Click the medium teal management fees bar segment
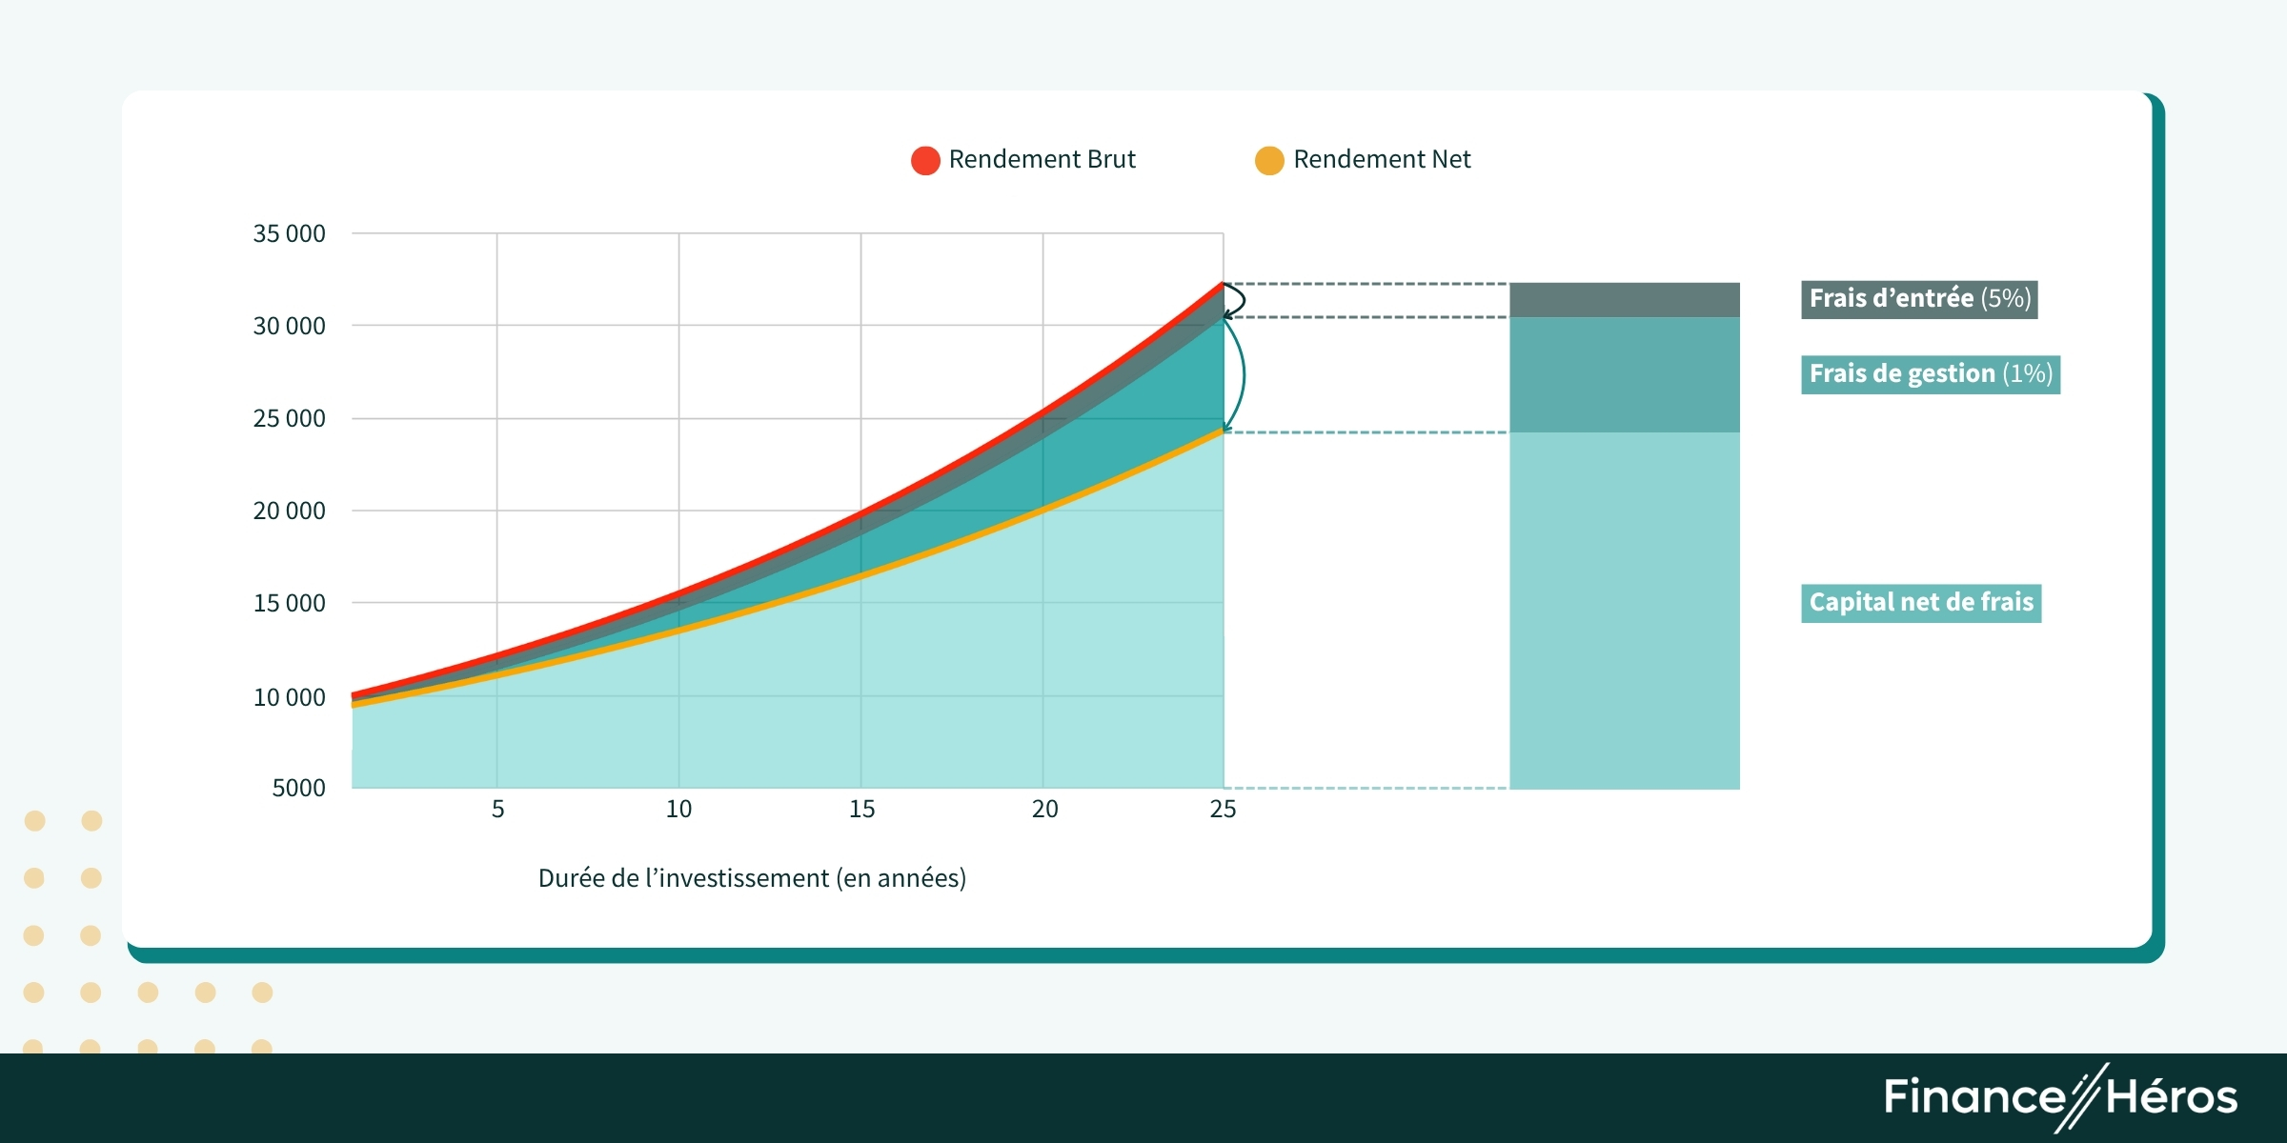Image resolution: width=2287 pixels, height=1143 pixels. (1624, 374)
